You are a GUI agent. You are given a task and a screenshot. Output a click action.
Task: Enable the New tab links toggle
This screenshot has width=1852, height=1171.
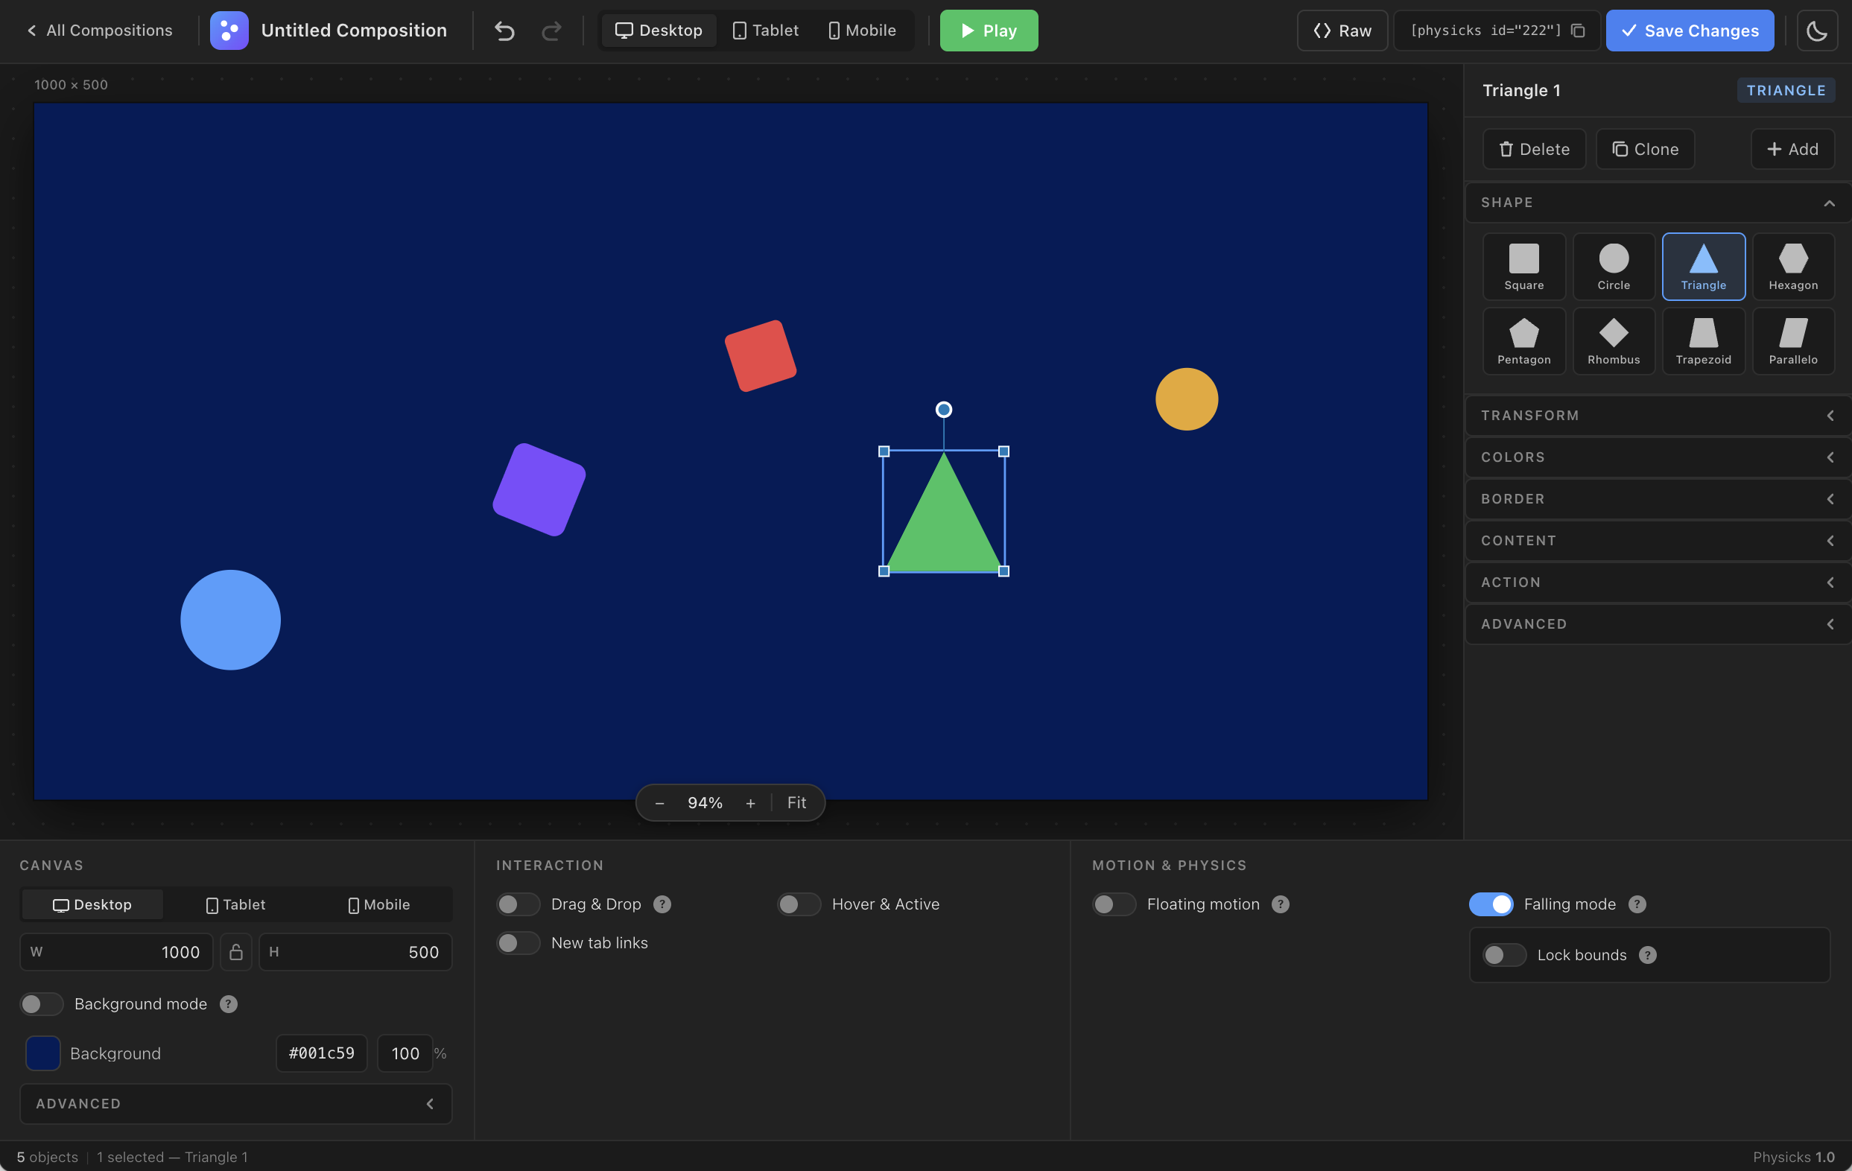click(519, 942)
